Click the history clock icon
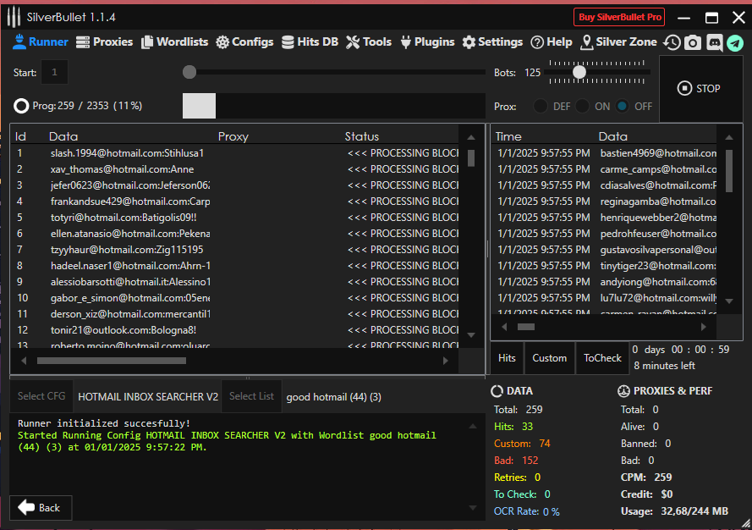 pyautogui.click(x=672, y=42)
